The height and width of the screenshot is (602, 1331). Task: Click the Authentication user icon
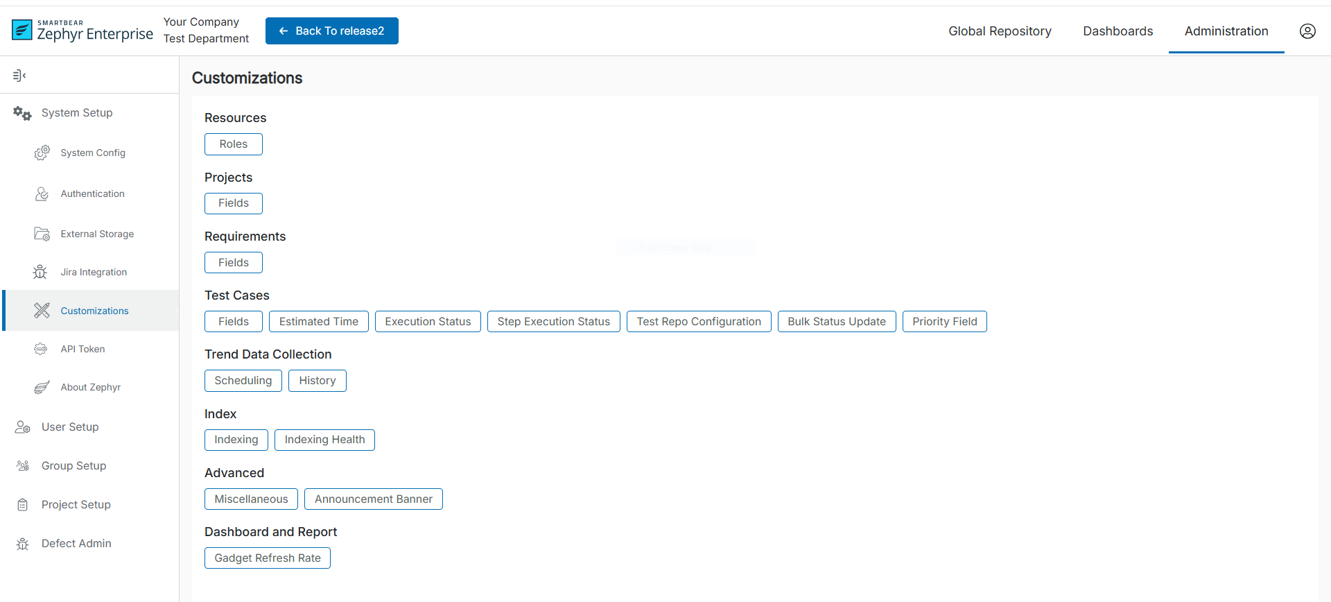click(x=42, y=193)
